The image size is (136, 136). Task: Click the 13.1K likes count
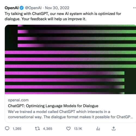78,129
